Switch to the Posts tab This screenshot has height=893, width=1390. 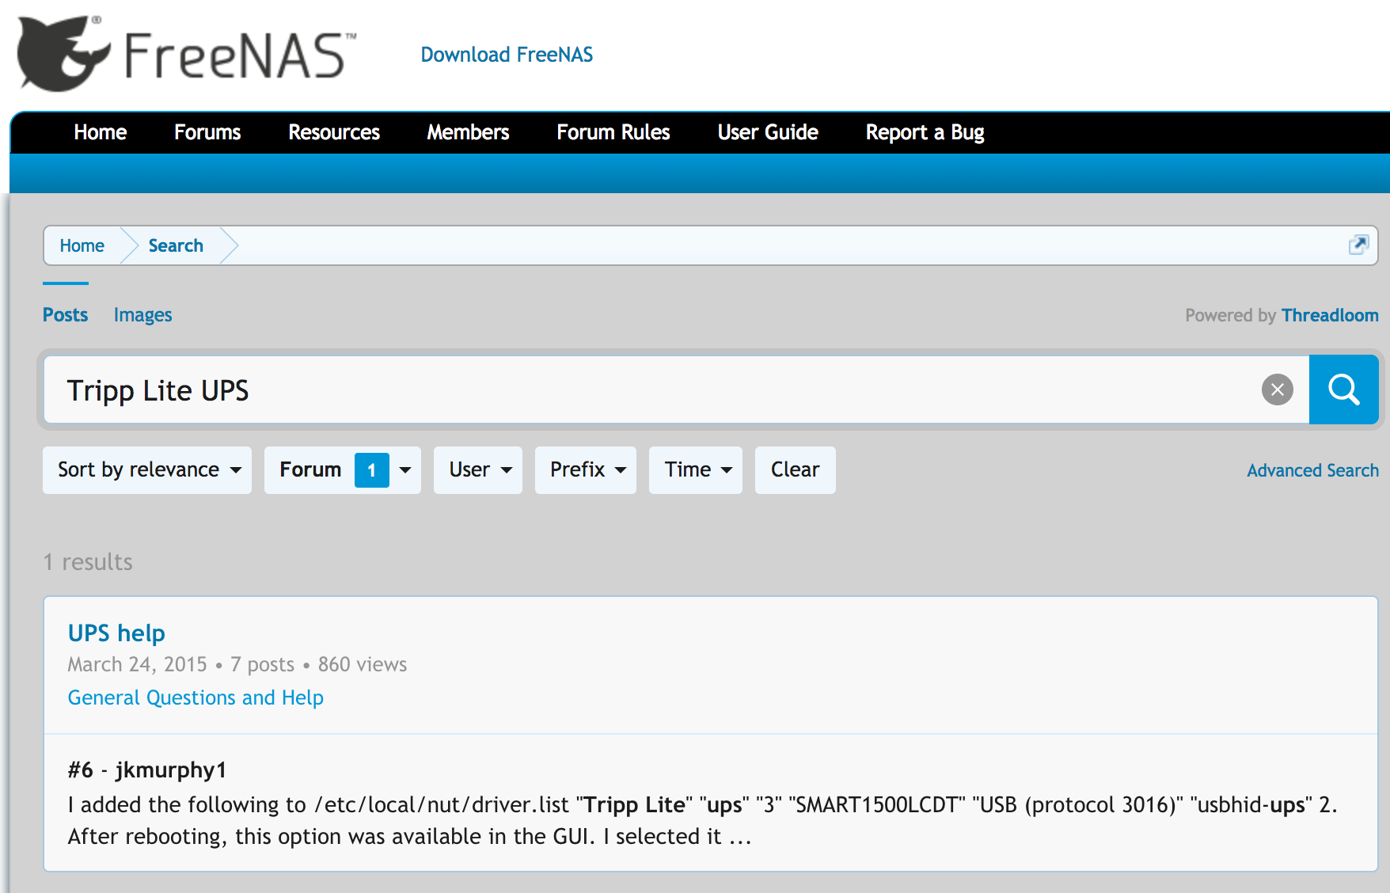[66, 315]
